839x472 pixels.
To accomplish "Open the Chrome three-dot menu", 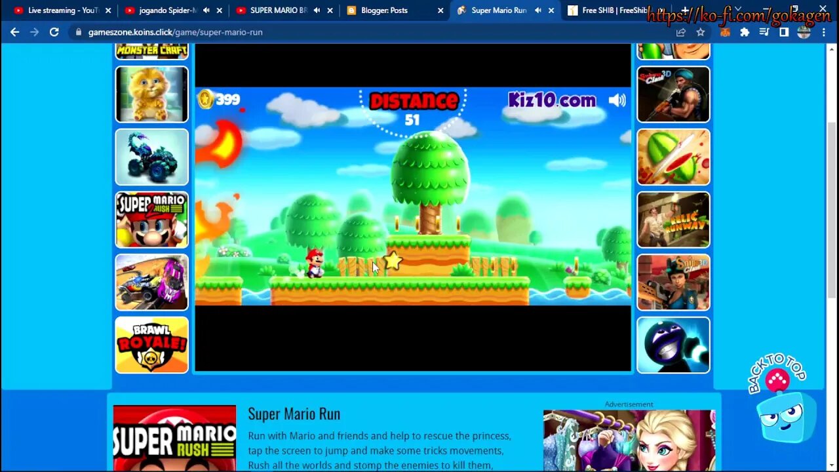I will [824, 32].
